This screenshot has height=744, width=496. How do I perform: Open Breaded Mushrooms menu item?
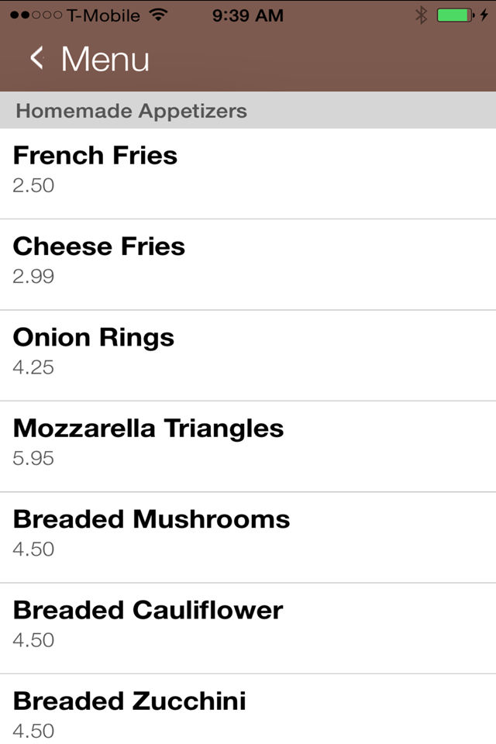pos(248,538)
